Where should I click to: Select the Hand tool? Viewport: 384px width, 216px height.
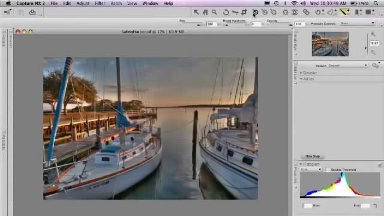click(x=205, y=12)
